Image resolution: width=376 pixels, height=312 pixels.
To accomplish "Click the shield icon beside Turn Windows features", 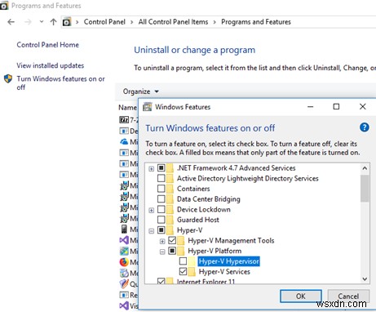I will [x=8, y=79].
